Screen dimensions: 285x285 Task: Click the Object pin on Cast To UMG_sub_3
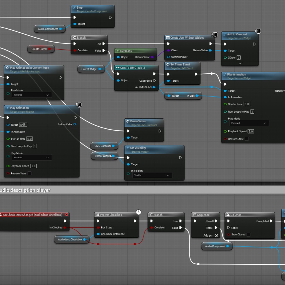point(118,81)
